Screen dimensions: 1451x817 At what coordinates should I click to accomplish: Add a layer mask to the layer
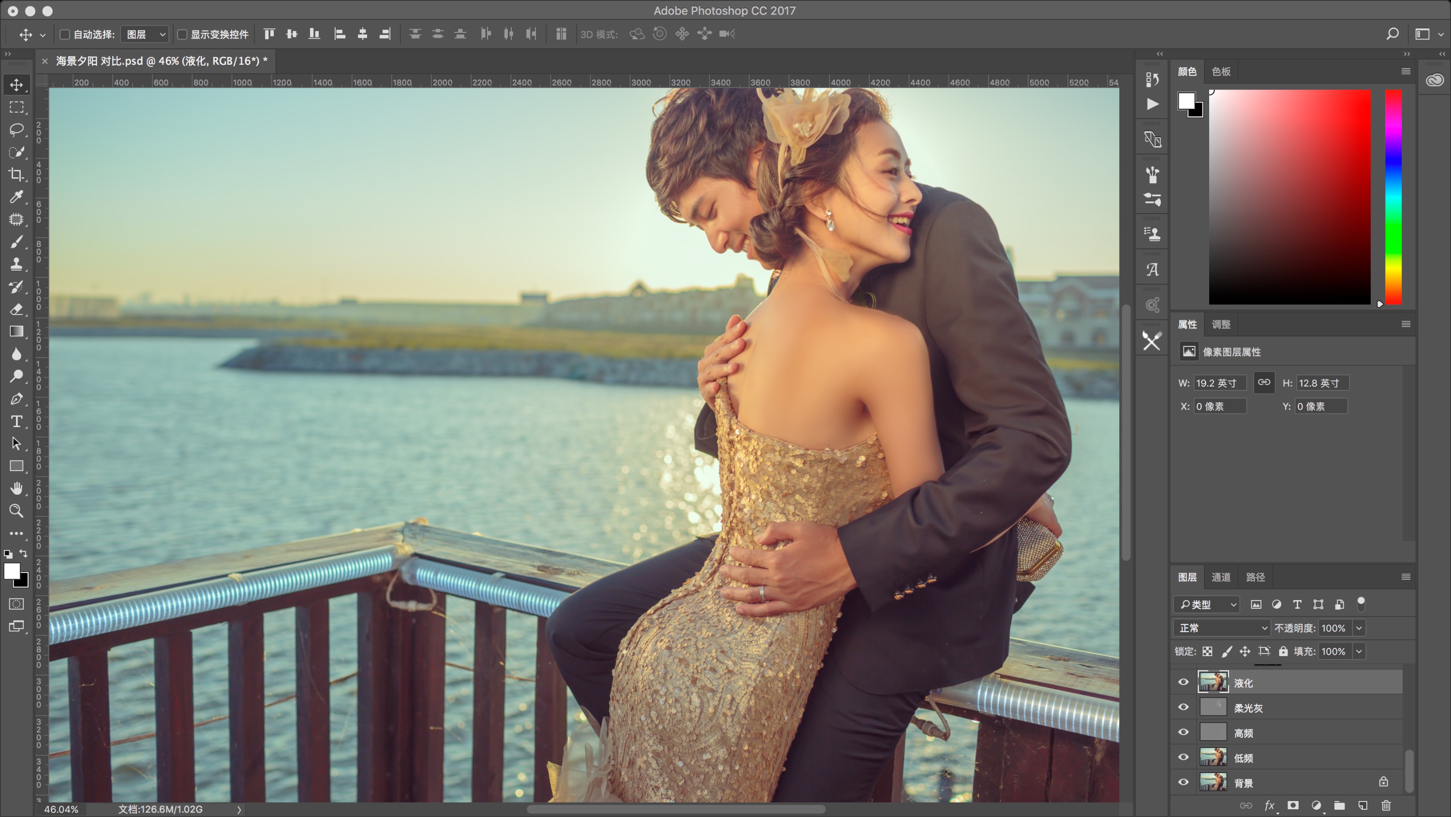click(x=1293, y=805)
